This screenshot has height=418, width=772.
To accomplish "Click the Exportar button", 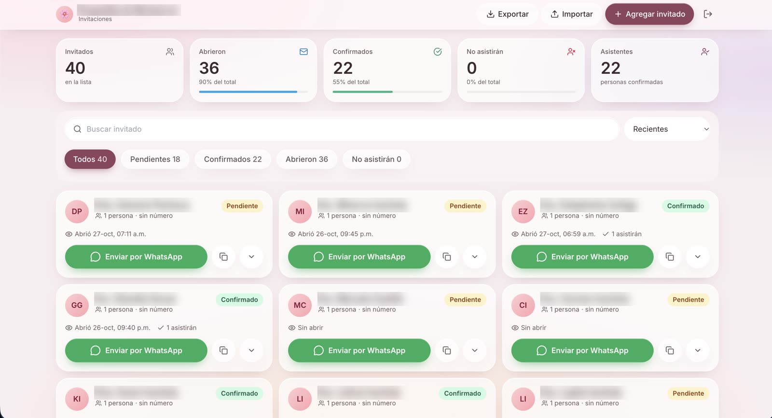I will pyautogui.click(x=507, y=14).
